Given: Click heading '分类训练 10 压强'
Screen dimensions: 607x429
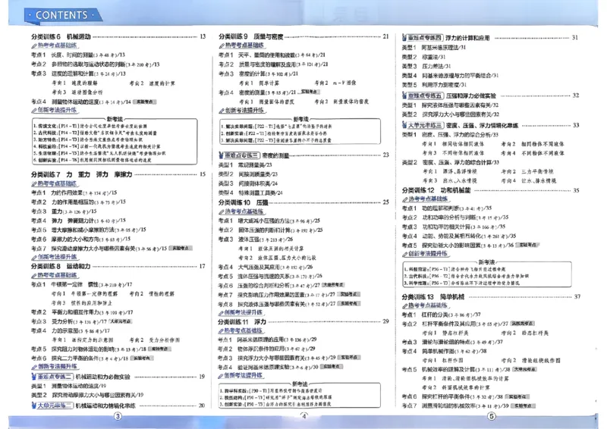Looking at the screenshot, I should pyautogui.click(x=243, y=202).
